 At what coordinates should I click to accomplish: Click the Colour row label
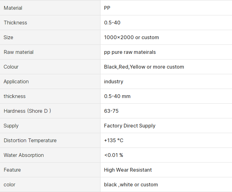pos(11,67)
